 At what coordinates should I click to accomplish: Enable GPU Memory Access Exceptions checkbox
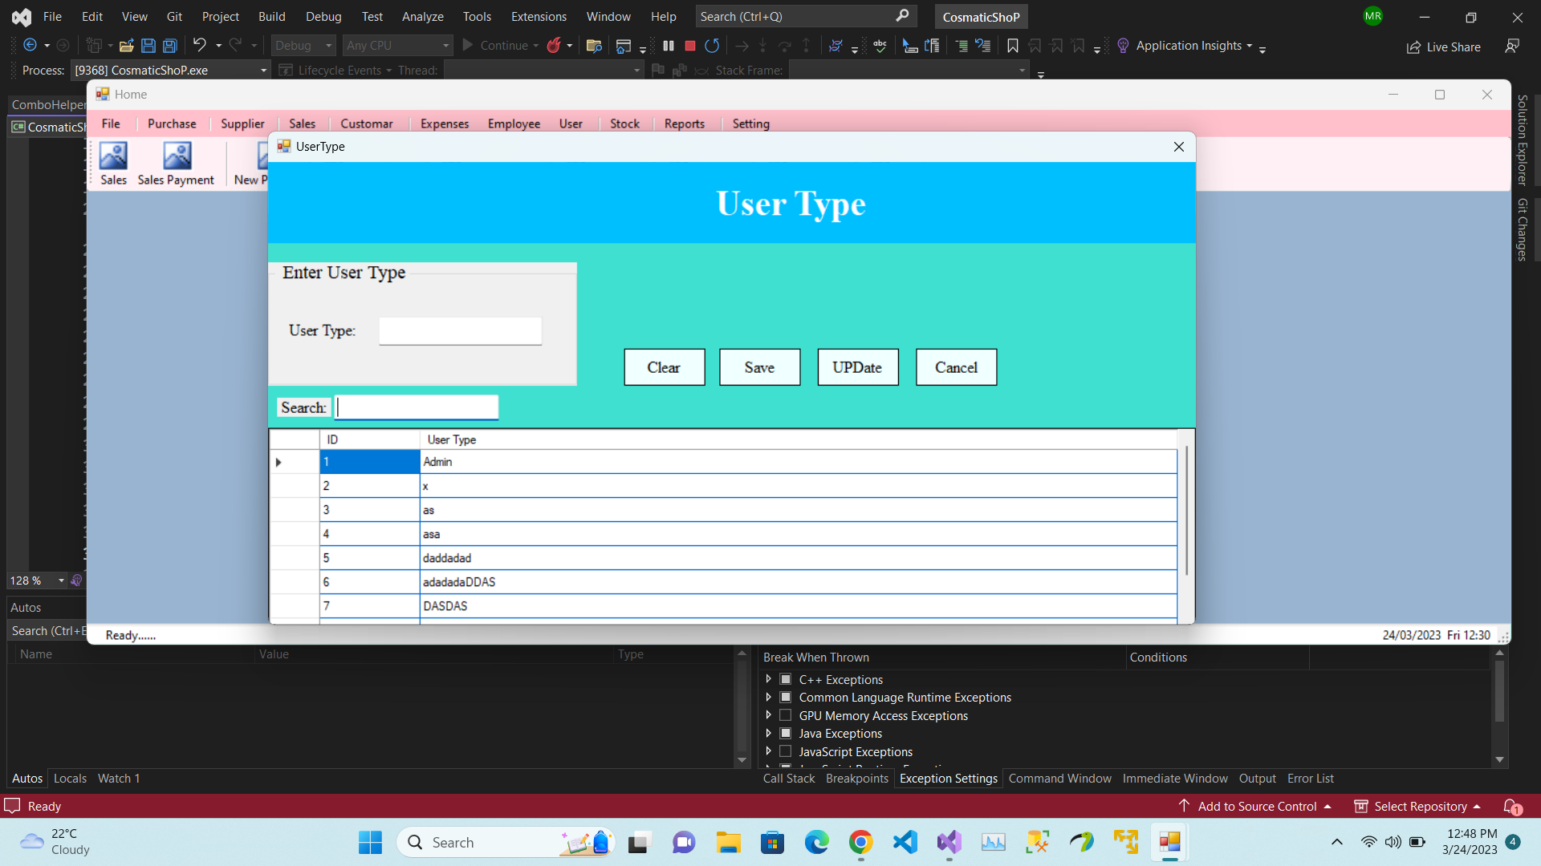(786, 715)
